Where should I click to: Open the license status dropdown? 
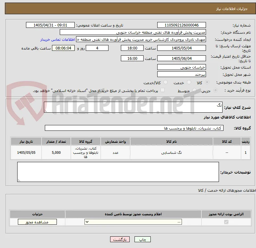(133, 222)
